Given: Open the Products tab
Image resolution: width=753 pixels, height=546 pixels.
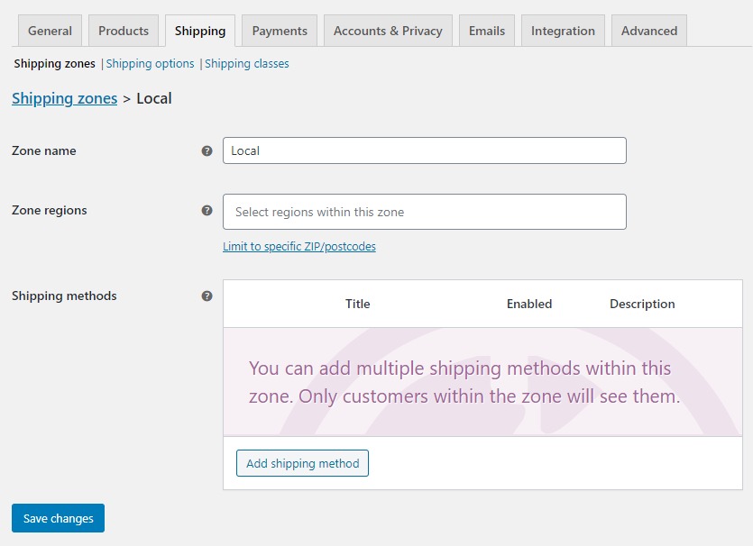Looking at the screenshot, I should (x=123, y=30).
